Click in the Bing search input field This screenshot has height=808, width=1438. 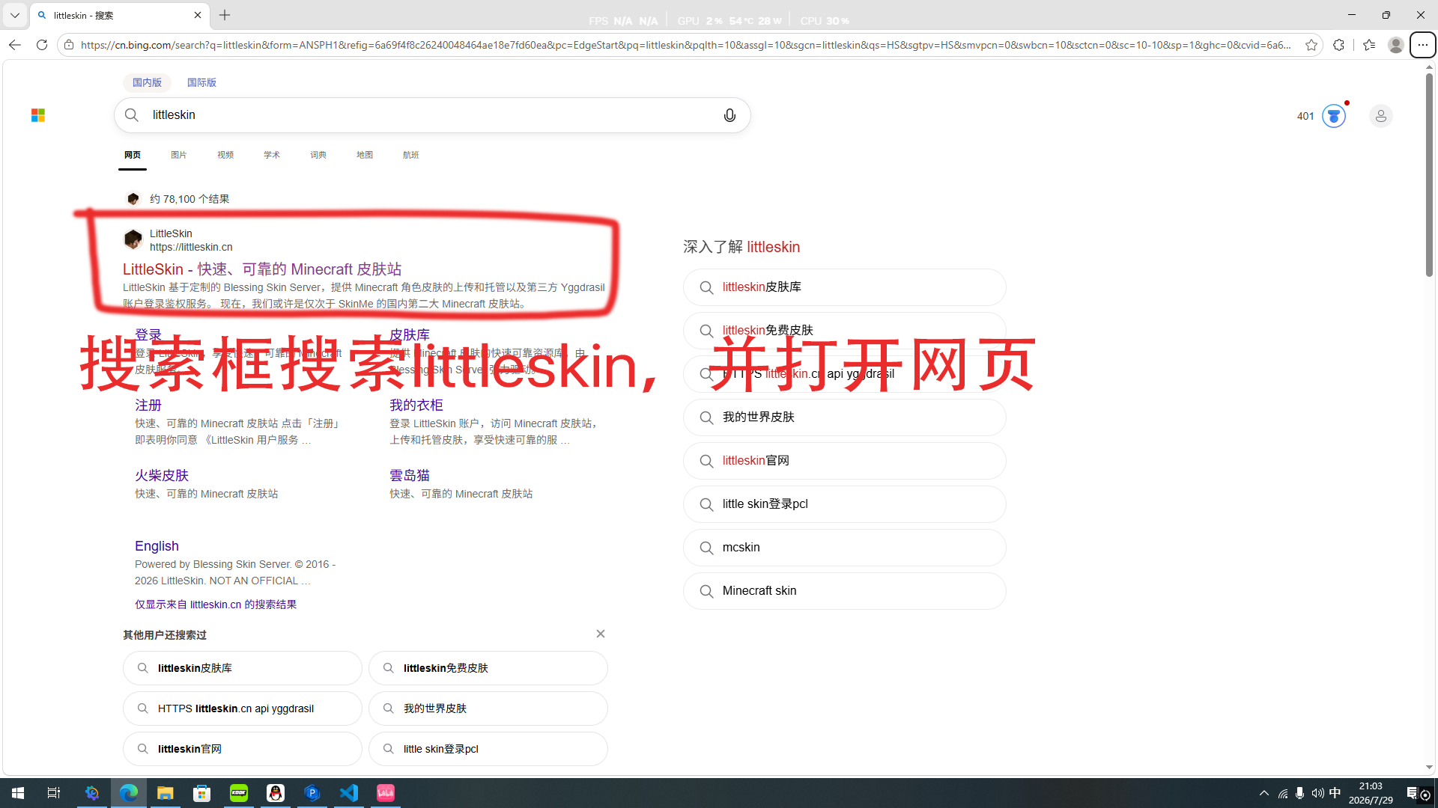click(432, 115)
